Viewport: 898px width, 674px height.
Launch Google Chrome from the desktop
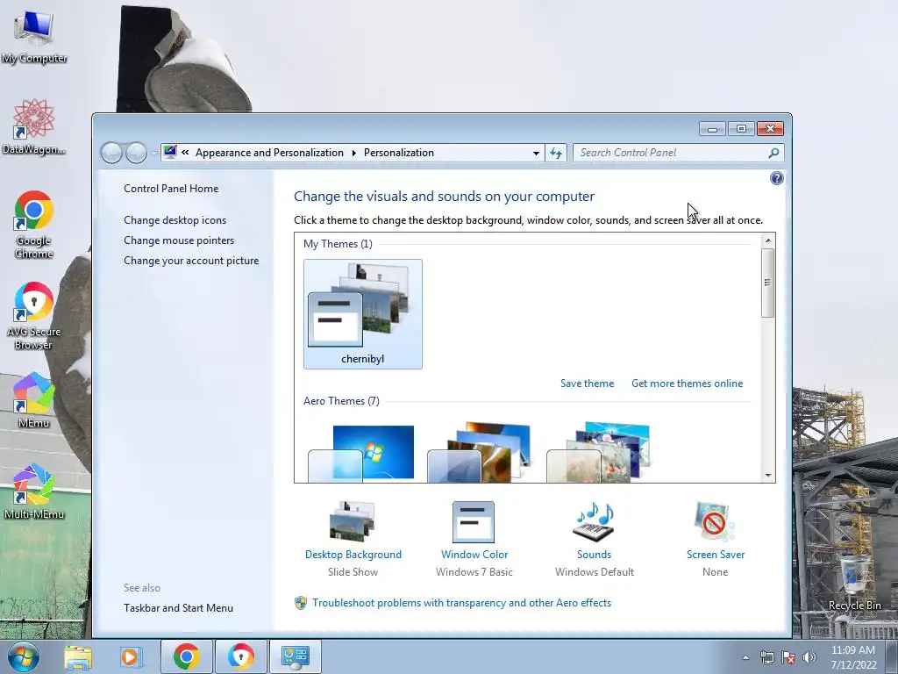coord(34,224)
